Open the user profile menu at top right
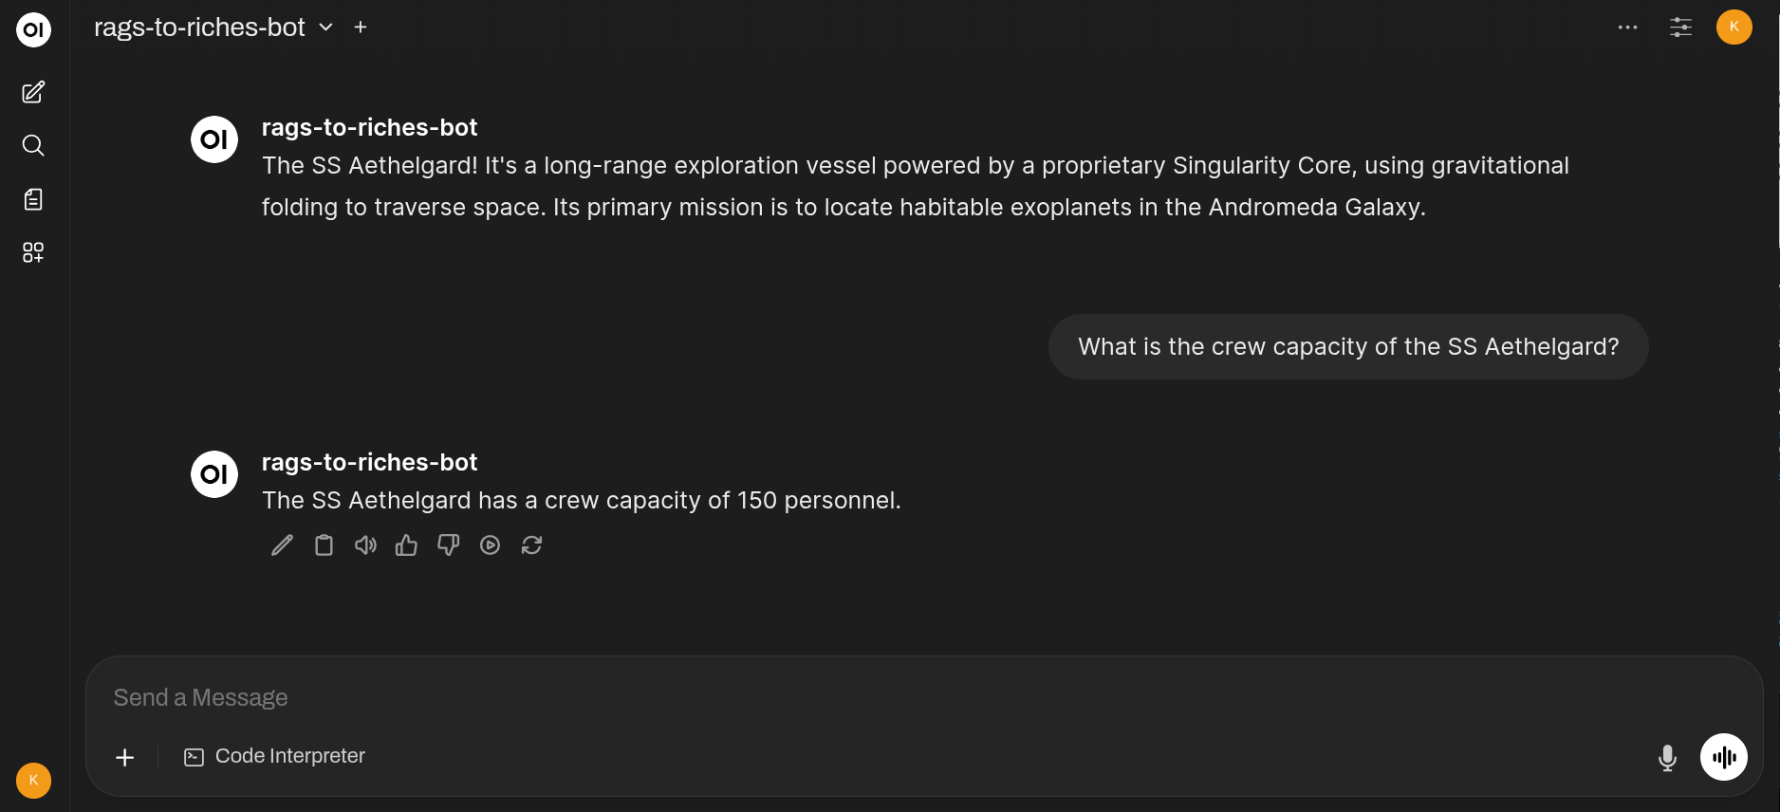1780x812 pixels. click(1734, 27)
